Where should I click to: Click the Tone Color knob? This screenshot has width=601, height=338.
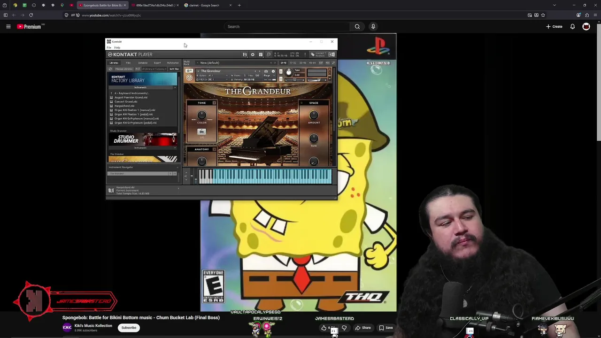pyautogui.click(x=201, y=115)
